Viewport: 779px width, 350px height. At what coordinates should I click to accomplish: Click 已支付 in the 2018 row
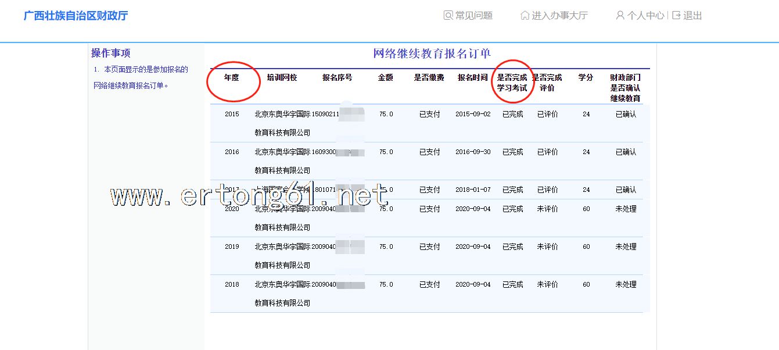tap(430, 285)
